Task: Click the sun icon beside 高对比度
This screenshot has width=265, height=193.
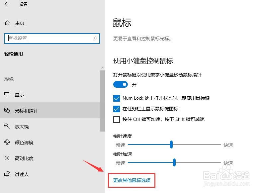Action: point(7,158)
